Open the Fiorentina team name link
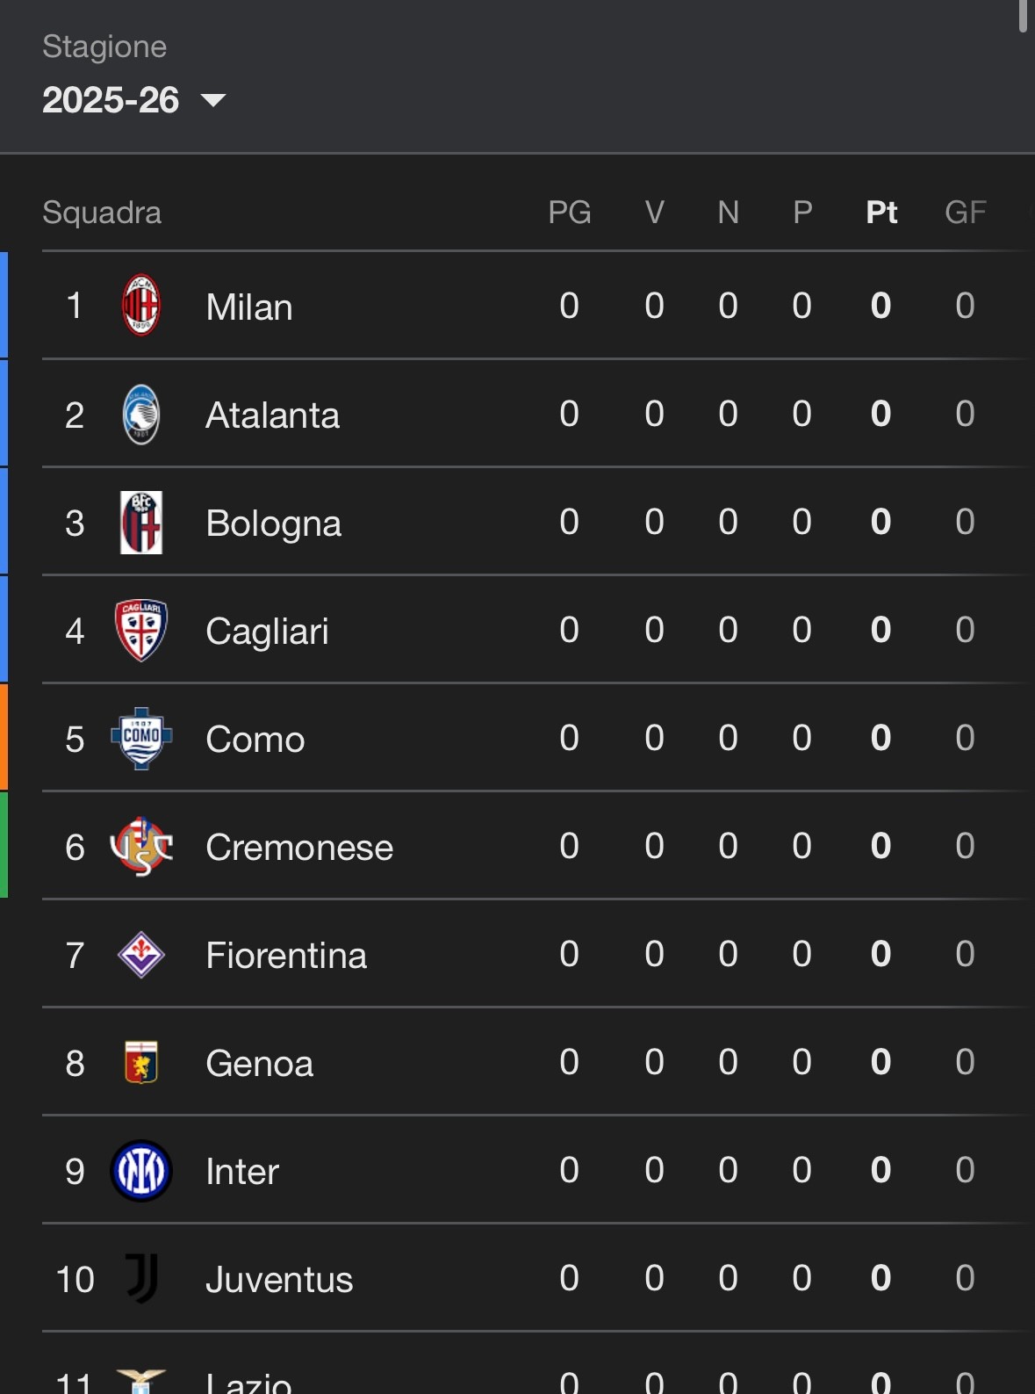The image size is (1035, 1394). tap(286, 956)
